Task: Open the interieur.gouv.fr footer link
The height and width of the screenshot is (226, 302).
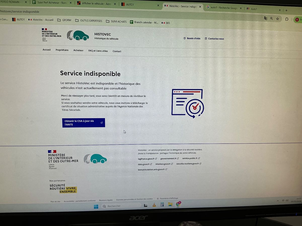Action: (x=164, y=164)
